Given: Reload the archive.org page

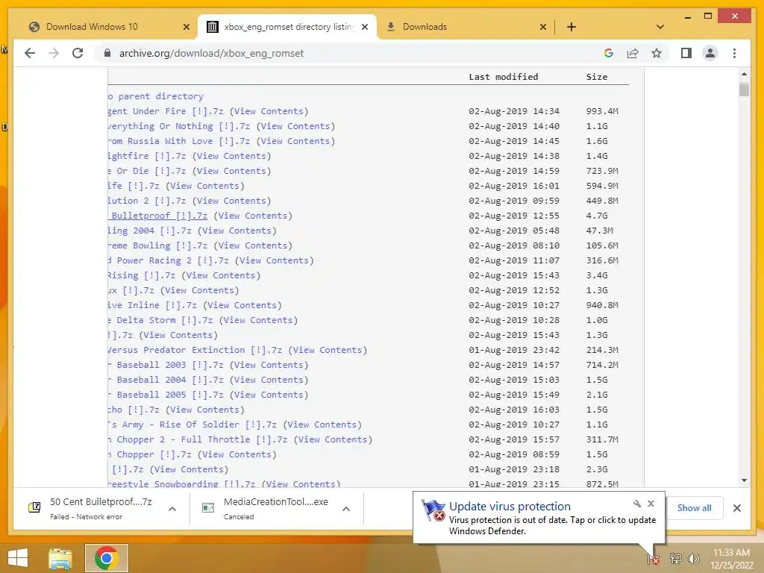Looking at the screenshot, I should click(x=78, y=53).
